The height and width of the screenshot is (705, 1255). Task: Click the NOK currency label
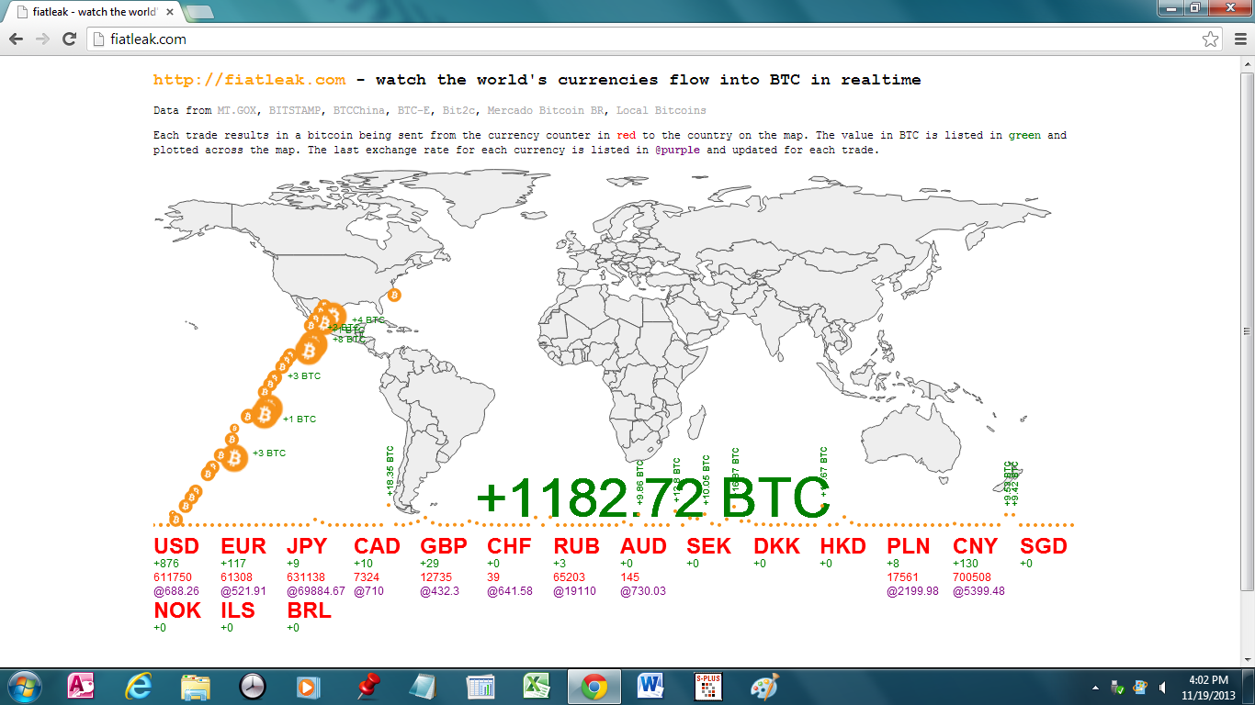click(x=177, y=610)
